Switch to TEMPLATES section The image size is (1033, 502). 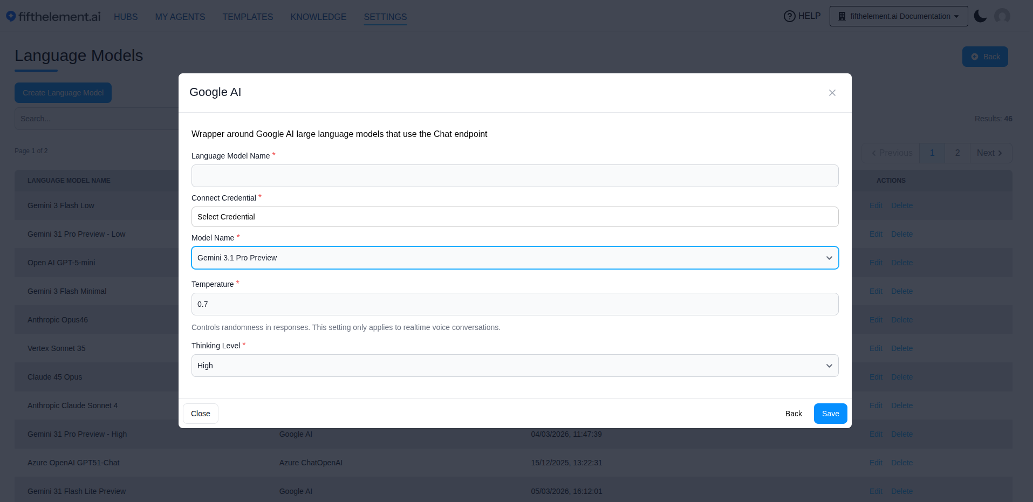[248, 17]
